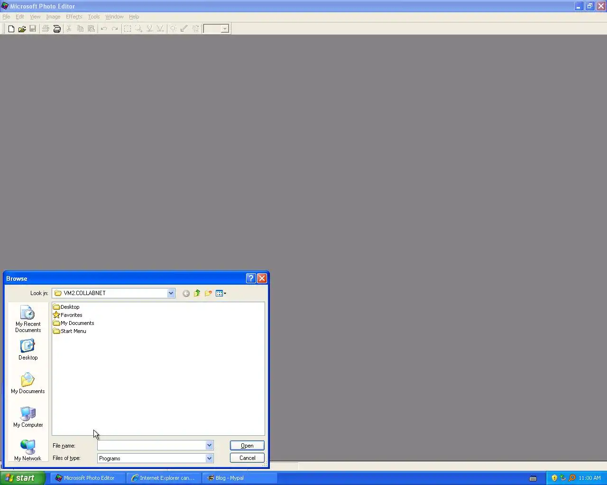This screenshot has width=607, height=485.
Task: Select the Favorites folder in file list
Action: (x=68, y=315)
